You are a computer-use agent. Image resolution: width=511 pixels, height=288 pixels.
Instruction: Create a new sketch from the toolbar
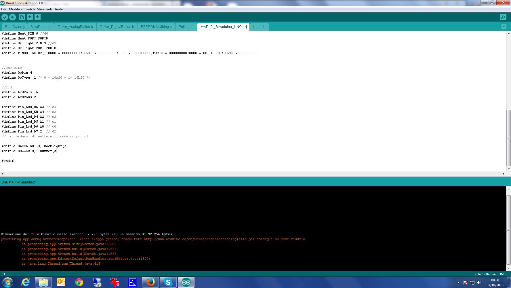22,17
